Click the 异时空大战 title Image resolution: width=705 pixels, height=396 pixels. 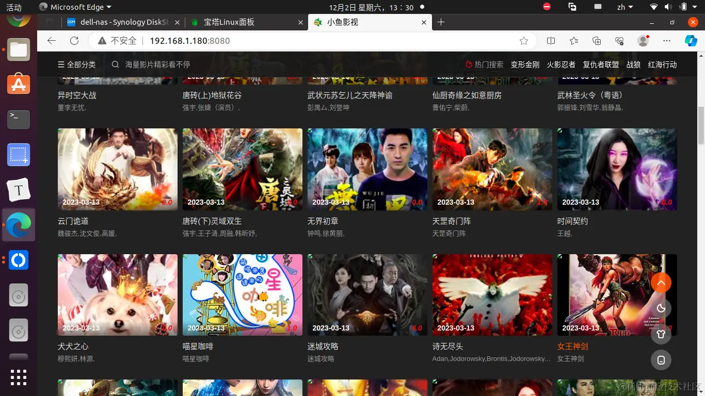coord(77,95)
